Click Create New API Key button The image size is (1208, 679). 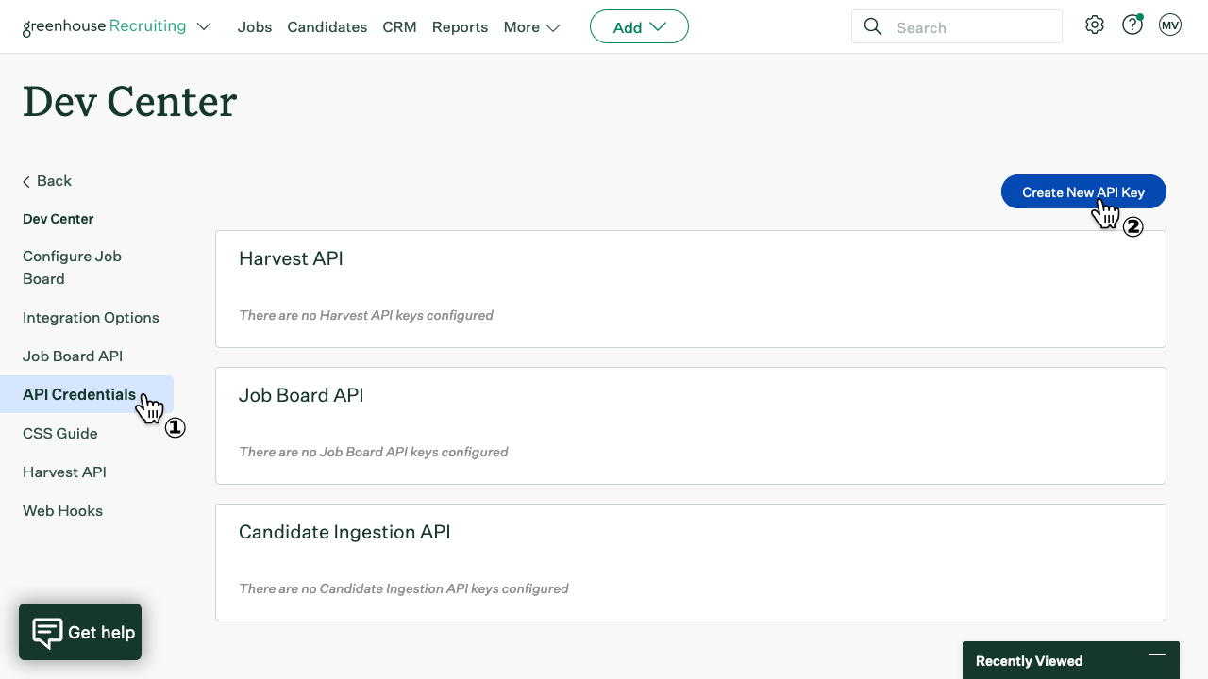1082,192
